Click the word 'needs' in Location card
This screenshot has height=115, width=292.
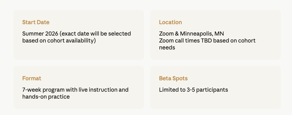click(167, 47)
